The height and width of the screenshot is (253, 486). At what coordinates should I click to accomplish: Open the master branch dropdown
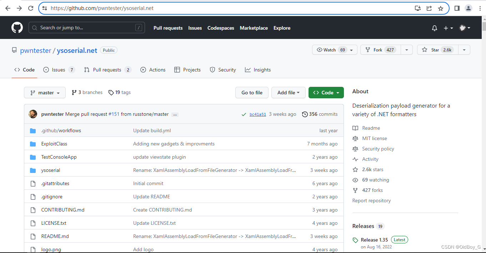coord(45,93)
